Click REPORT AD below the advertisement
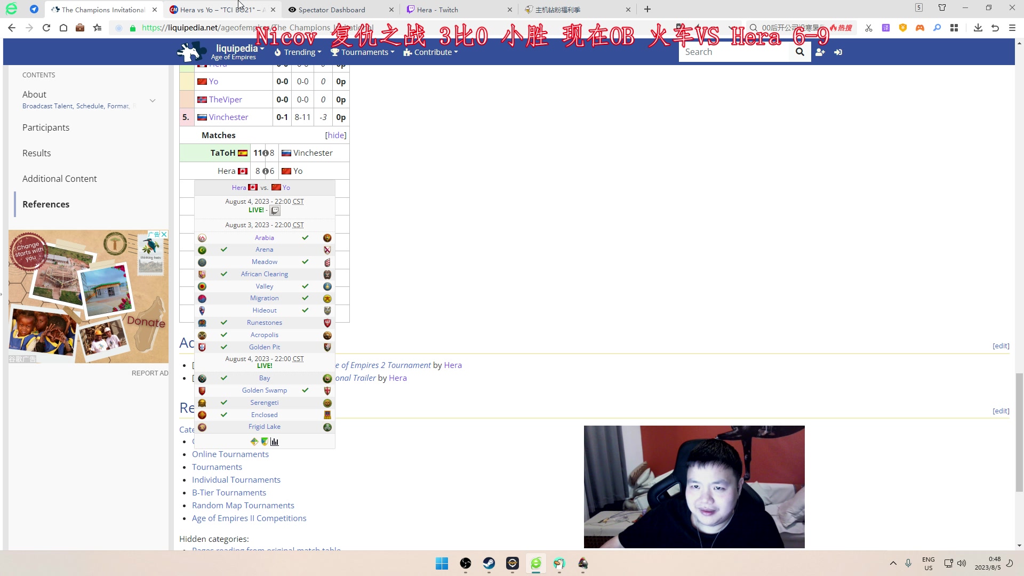This screenshot has height=576, width=1024. tap(150, 373)
